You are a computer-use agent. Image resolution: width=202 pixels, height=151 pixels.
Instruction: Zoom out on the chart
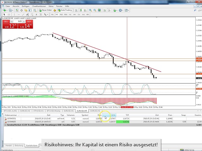[95, 10]
